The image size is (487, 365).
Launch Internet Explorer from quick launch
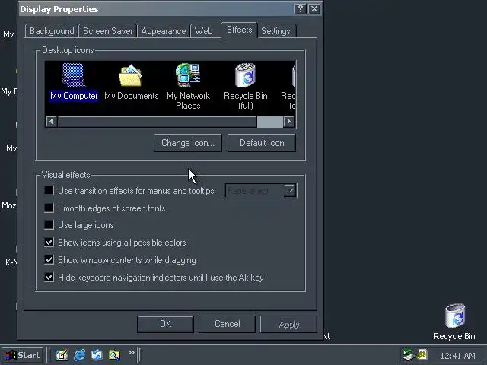[x=79, y=355]
